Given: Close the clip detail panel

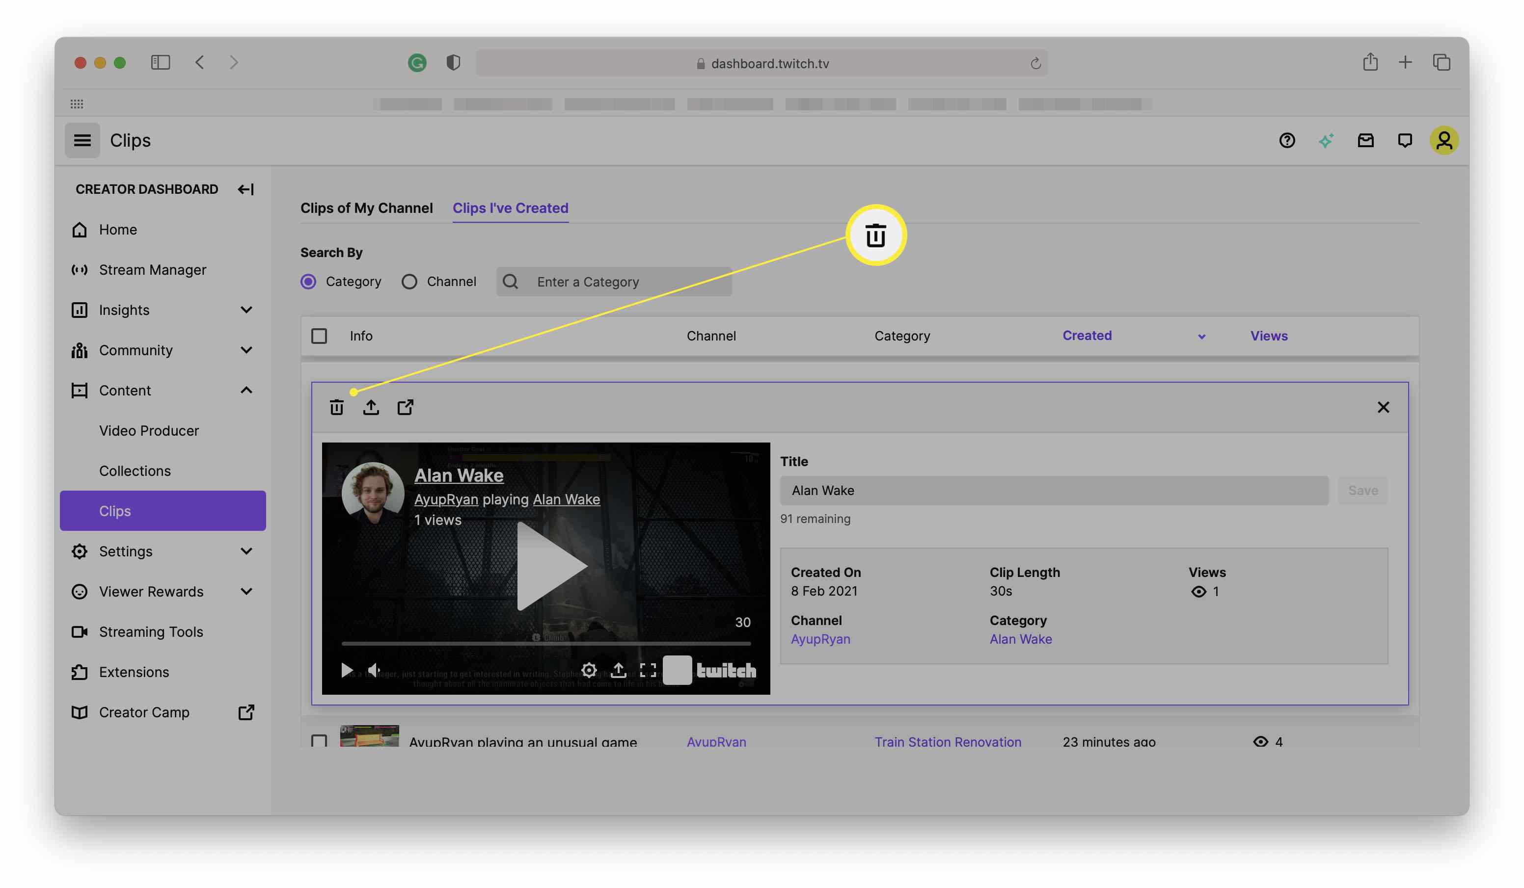Looking at the screenshot, I should pos(1383,407).
